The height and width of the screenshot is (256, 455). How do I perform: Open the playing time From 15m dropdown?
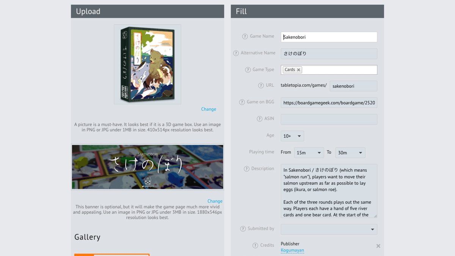click(x=309, y=153)
